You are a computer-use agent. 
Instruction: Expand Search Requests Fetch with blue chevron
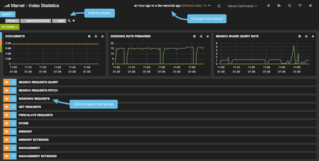[x=13, y=90]
